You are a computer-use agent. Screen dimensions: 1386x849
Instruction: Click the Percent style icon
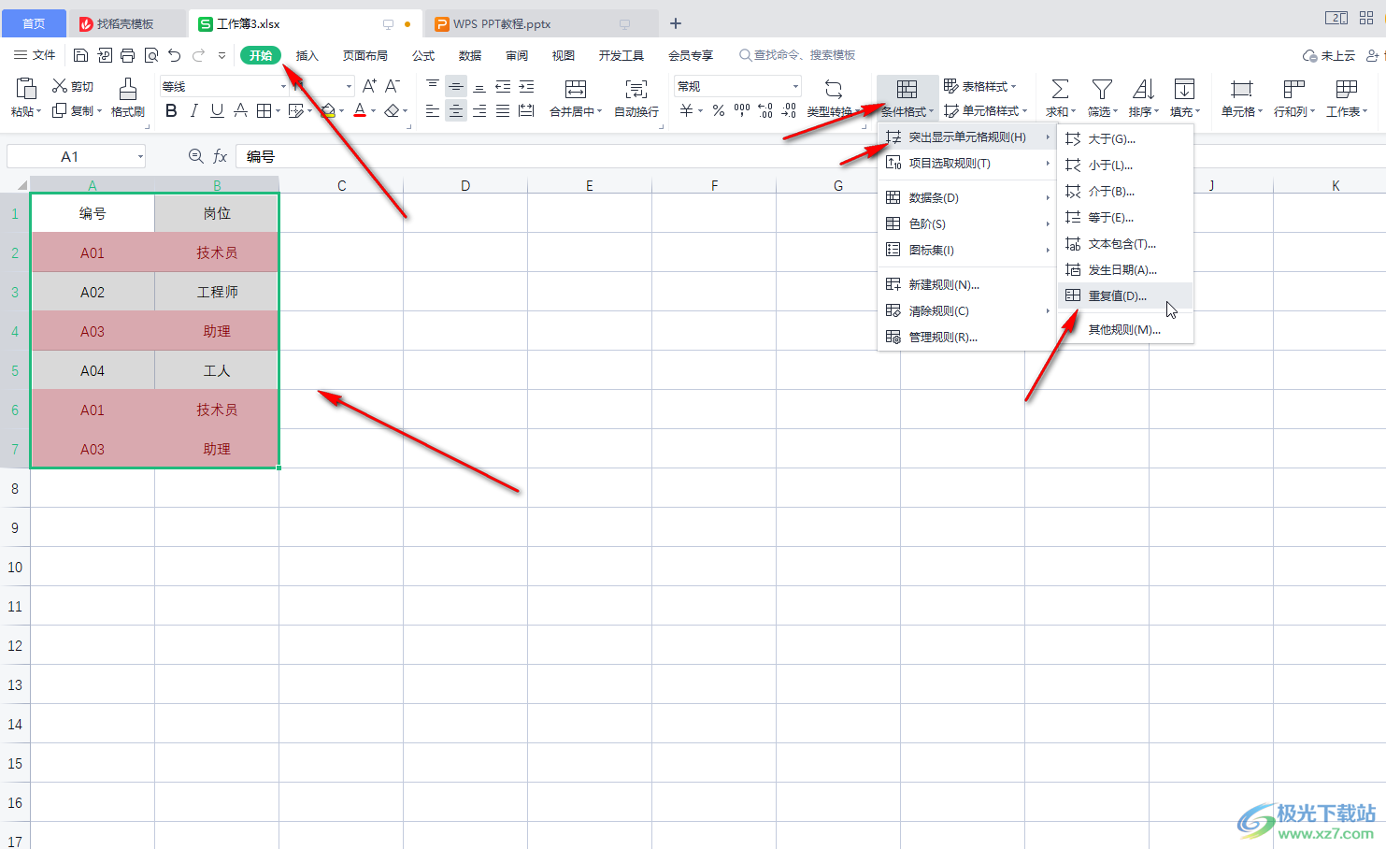click(719, 111)
